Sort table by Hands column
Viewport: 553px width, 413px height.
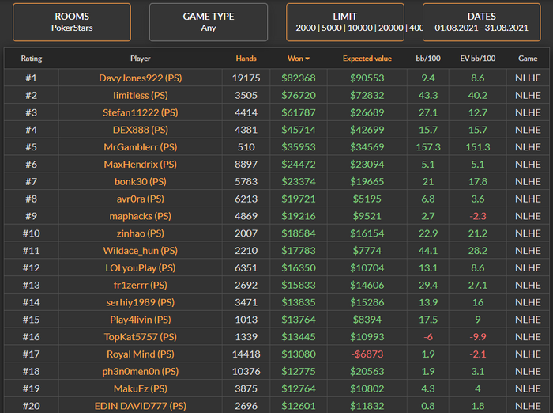(246, 59)
